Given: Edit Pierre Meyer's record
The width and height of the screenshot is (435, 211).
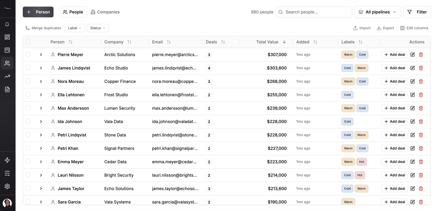Looking at the screenshot, I should (x=412, y=55).
